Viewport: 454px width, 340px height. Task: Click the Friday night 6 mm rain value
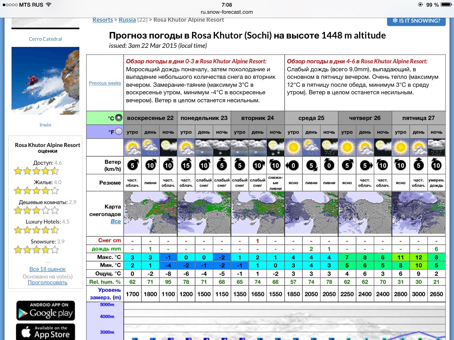(x=436, y=249)
